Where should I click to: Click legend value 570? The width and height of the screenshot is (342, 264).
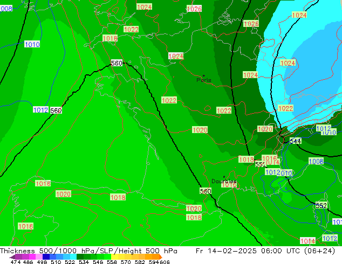coord(126,262)
